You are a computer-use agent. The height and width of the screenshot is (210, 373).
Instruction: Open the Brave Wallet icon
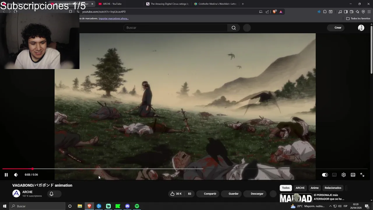pos(351,12)
